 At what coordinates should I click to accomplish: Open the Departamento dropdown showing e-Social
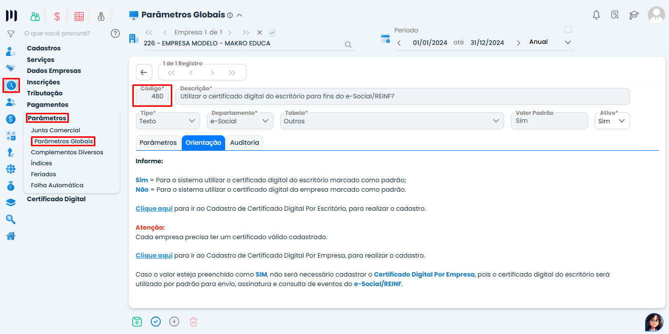pos(240,121)
